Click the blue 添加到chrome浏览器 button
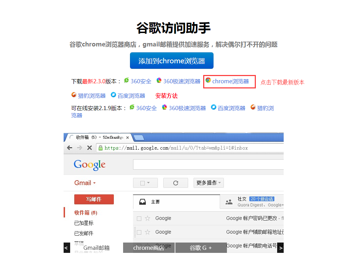This screenshot has width=338, height=268. point(172,61)
